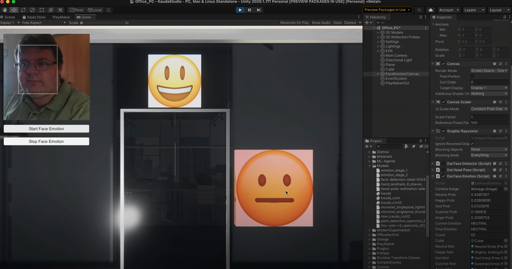This screenshot has height=269, width=512.
Task: Select the Transform tool
Action: point(51,10)
